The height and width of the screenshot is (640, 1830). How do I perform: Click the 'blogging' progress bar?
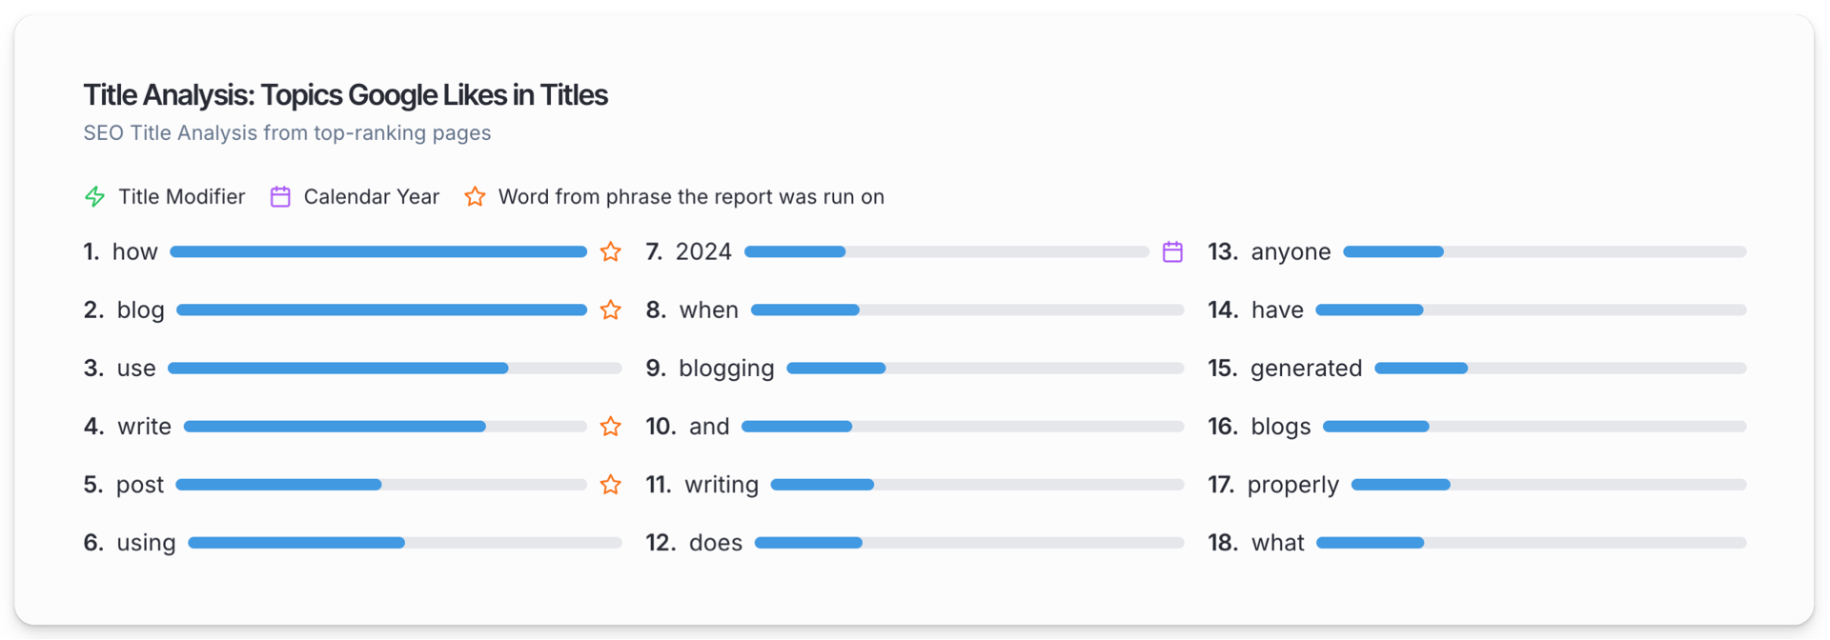click(x=986, y=368)
